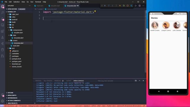190x107 pixels.
Task: Tap Android back button on emulator
Action: point(159,91)
